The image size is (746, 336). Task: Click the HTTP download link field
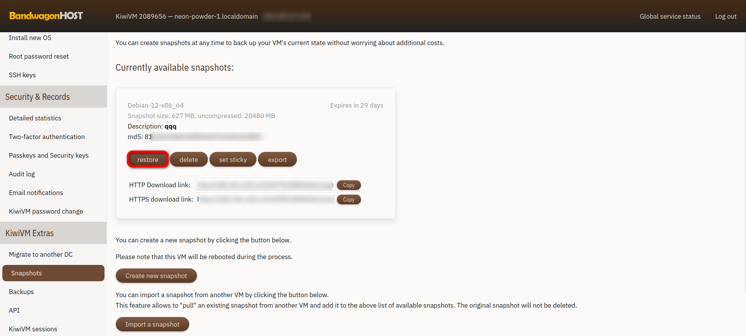click(265, 185)
